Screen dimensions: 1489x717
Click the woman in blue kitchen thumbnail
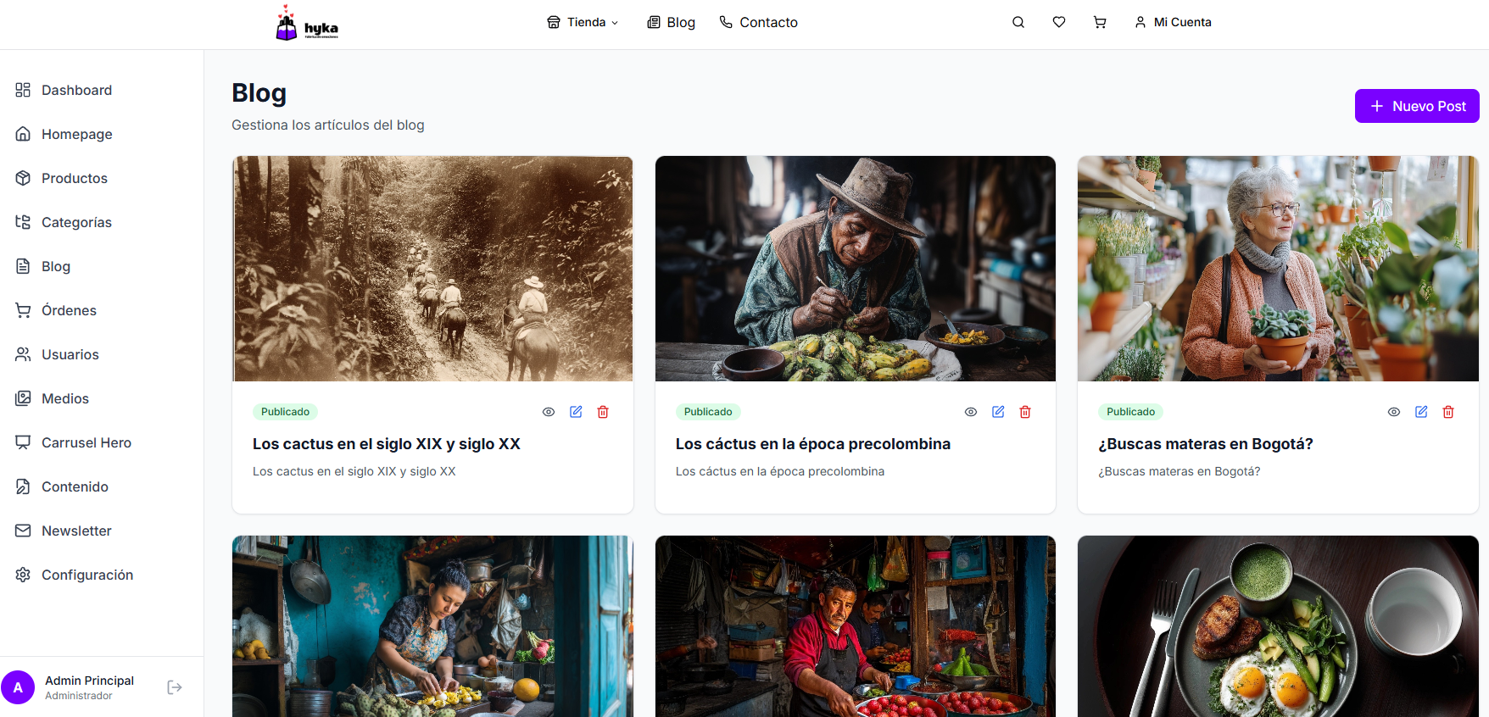coord(432,626)
